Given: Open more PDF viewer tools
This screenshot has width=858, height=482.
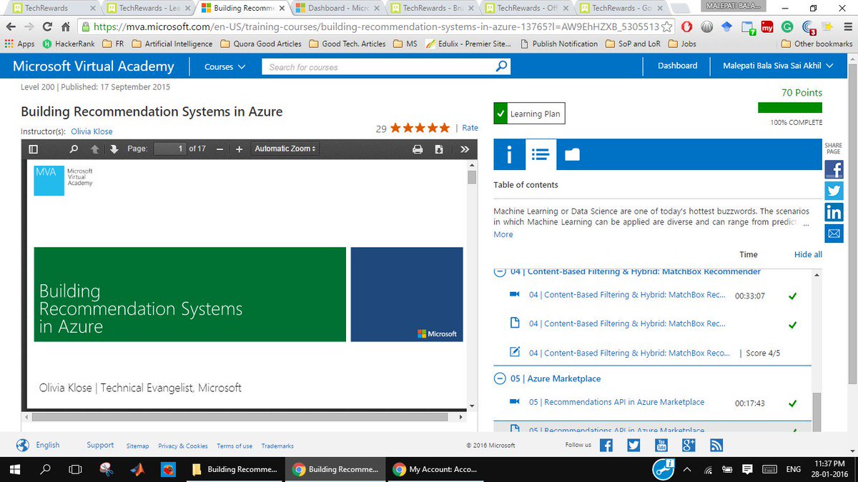Looking at the screenshot, I should 465,149.
